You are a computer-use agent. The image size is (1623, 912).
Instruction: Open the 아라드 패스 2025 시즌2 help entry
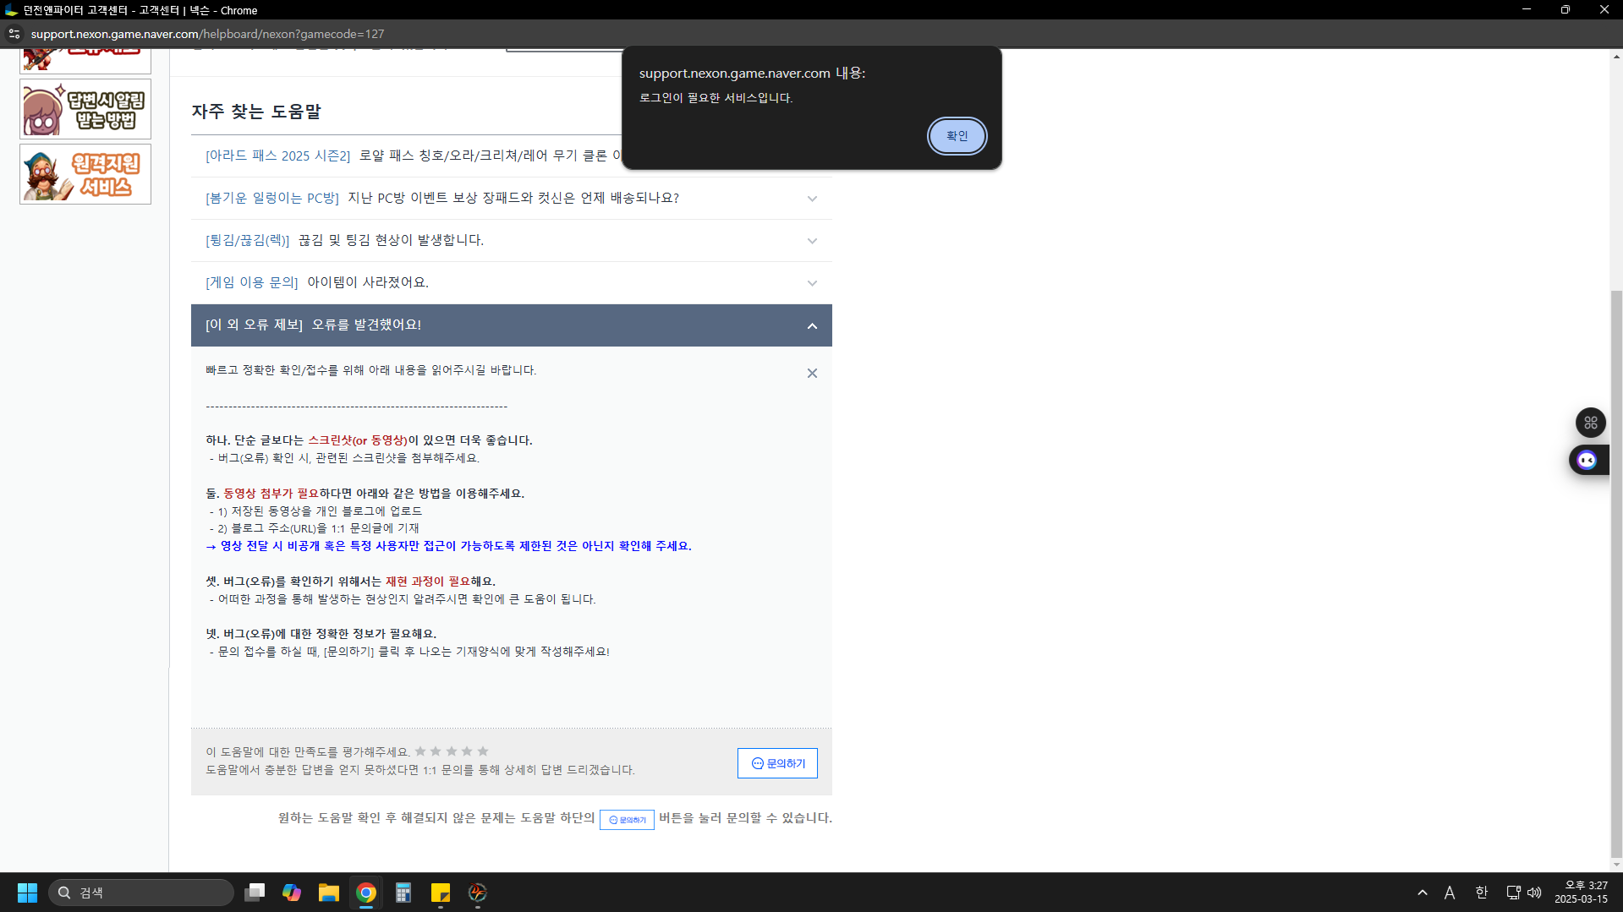pyautogui.click(x=406, y=156)
